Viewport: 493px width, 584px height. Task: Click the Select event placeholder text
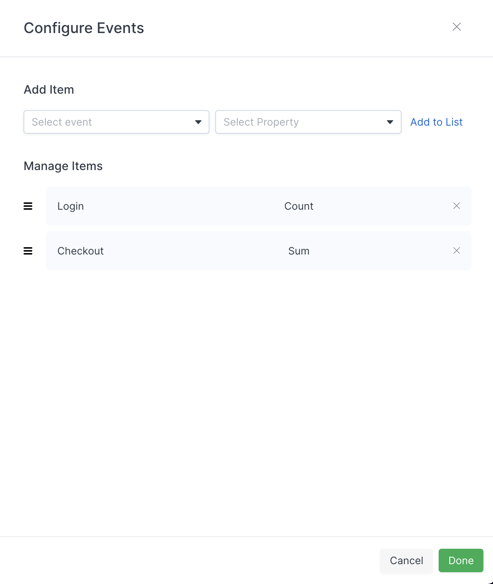click(62, 122)
